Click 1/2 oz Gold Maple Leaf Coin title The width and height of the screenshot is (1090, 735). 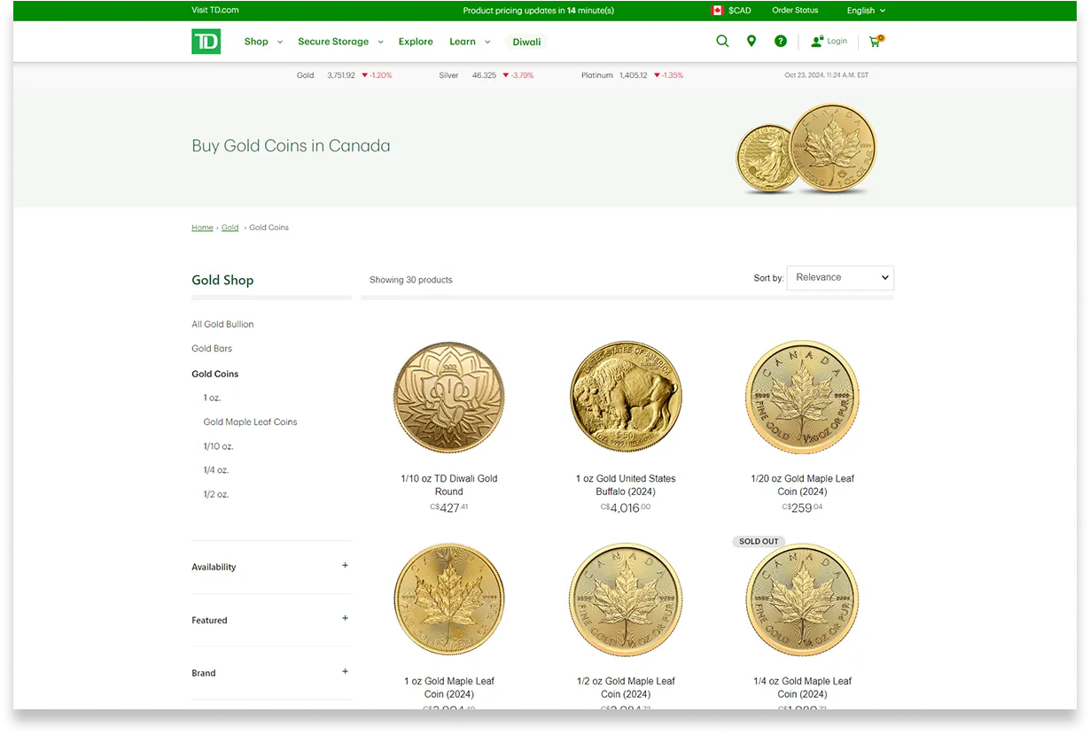coord(626,688)
